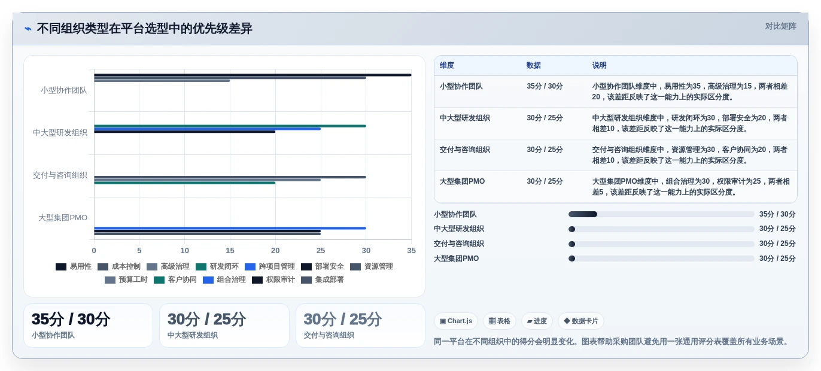
Task: Click the 易用性 bar at 35 in chart
Action: 253,75
